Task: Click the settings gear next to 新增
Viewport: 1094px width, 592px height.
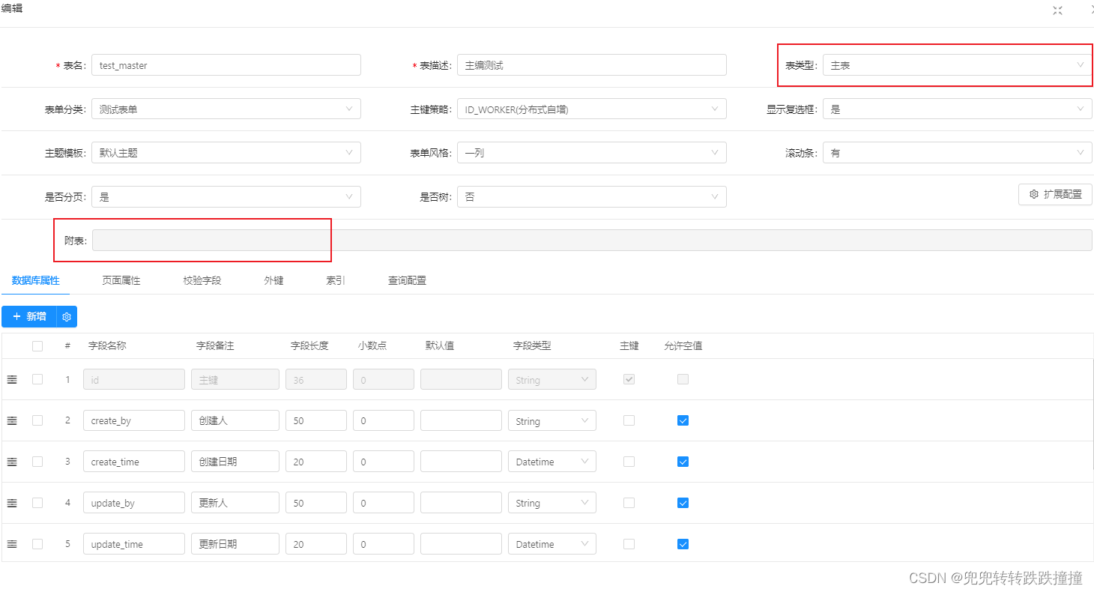Action: pos(67,317)
